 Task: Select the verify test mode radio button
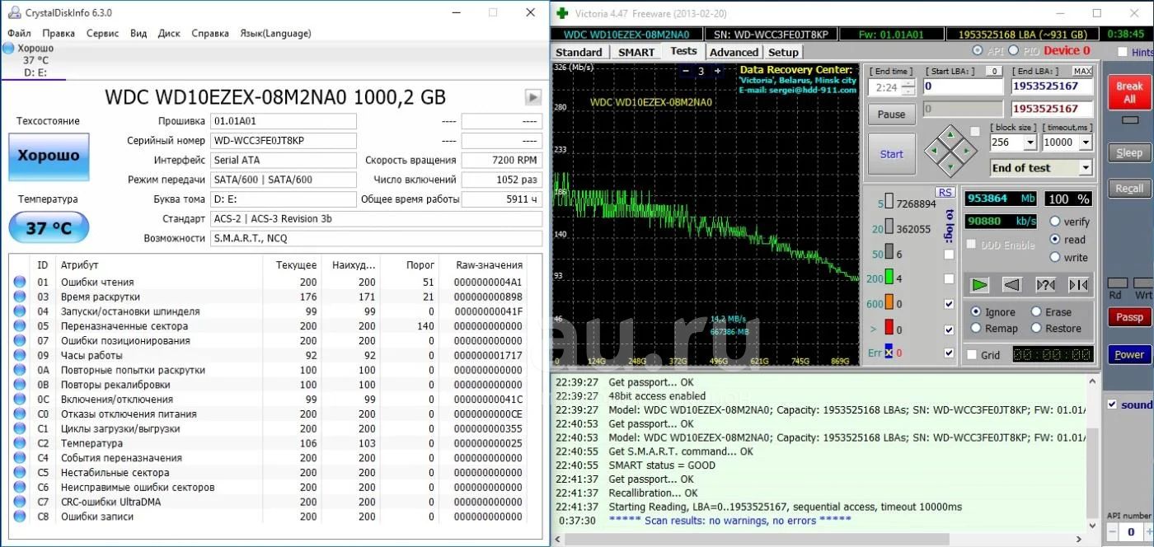pos(1055,222)
